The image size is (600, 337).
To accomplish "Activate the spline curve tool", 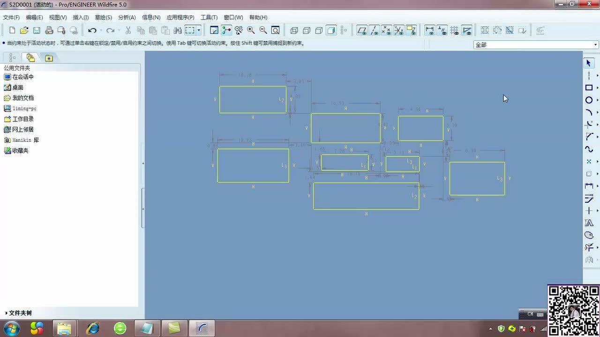I will (x=589, y=149).
